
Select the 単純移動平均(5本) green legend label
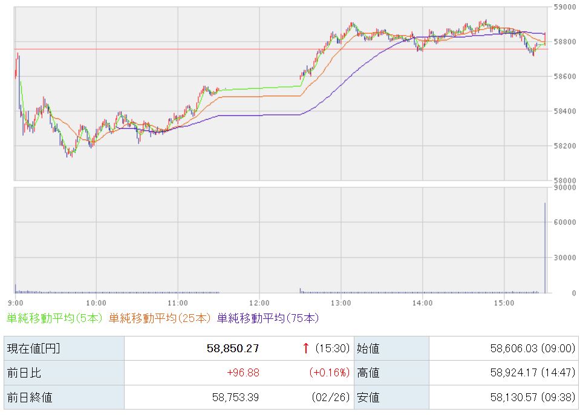point(55,318)
